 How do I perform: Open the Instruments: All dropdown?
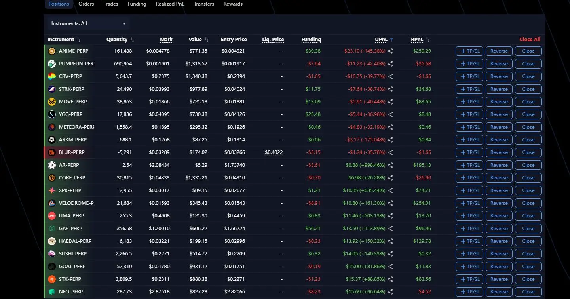click(x=89, y=23)
